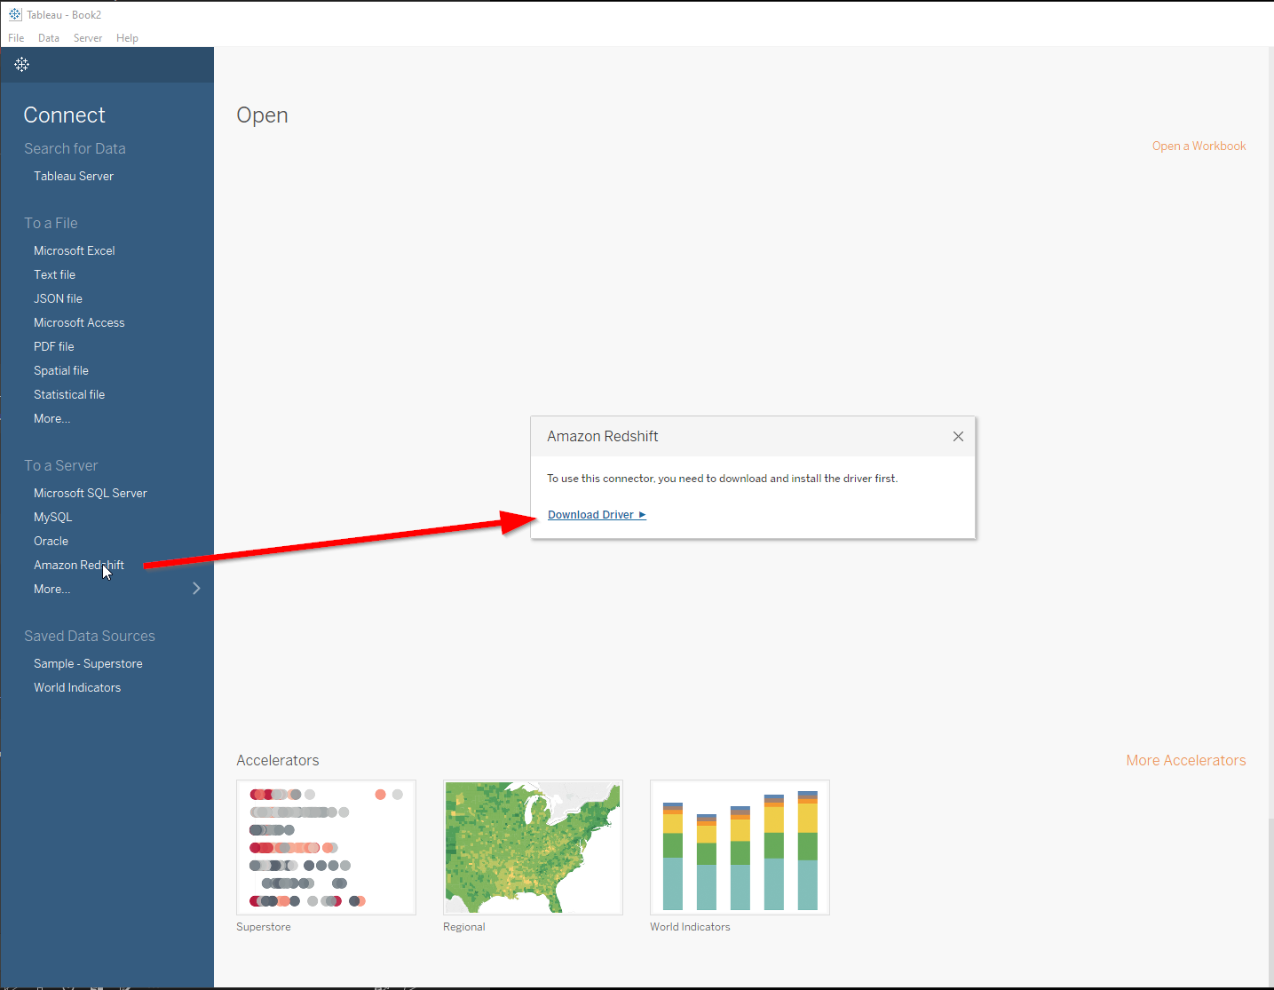Click More under To a Server
The width and height of the screenshot is (1274, 990).
coord(51,589)
